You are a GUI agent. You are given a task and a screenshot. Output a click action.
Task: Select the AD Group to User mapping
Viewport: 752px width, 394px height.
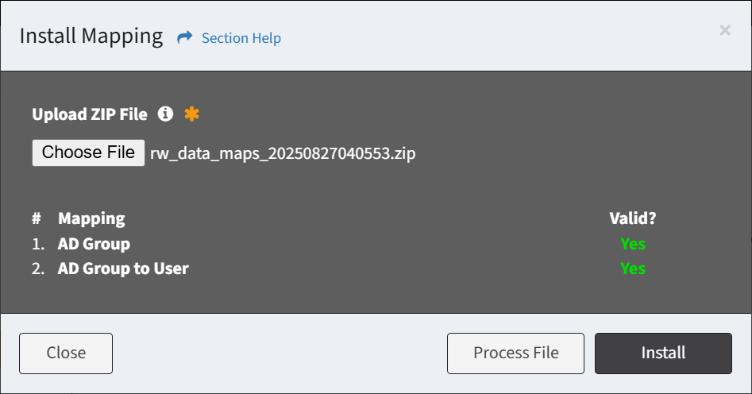(x=123, y=268)
